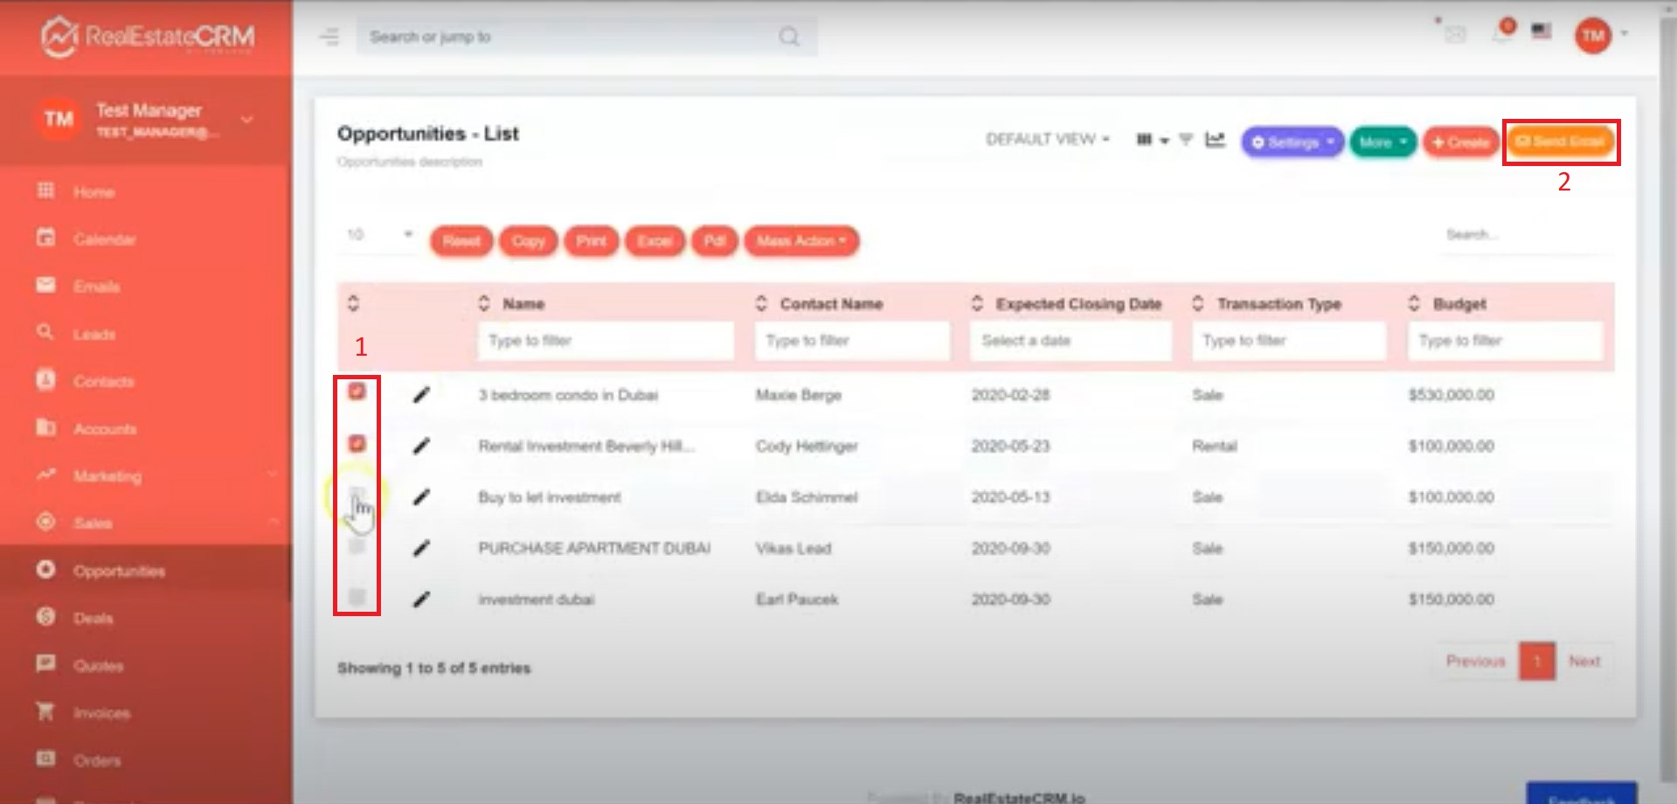1677x804 pixels.
Task: Uncheck the 3 bedroom condo in Dubai checkbox
Action: pos(357,392)
